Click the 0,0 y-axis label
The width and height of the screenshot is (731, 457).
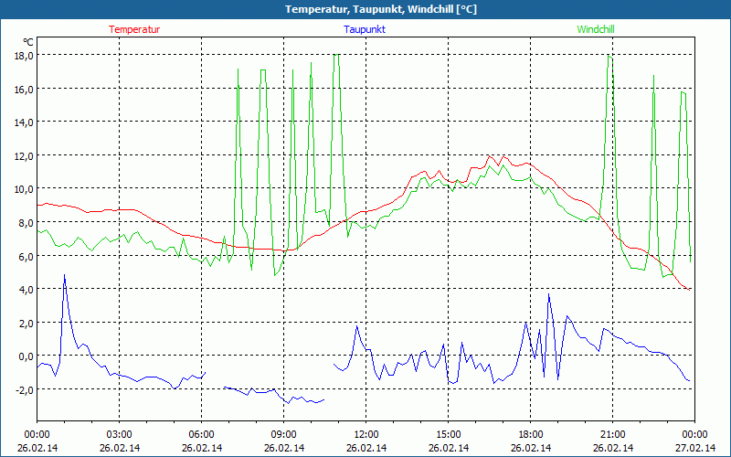(x=26, y=356)
